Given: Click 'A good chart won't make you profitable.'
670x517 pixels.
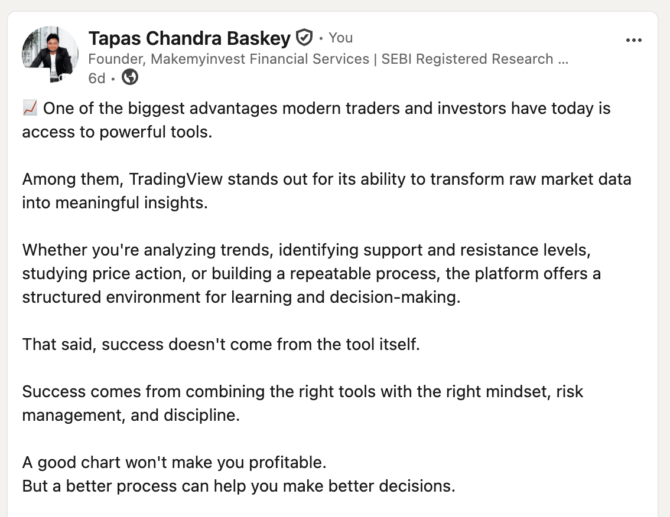Looking at the screenshot, I should (174, 462).
